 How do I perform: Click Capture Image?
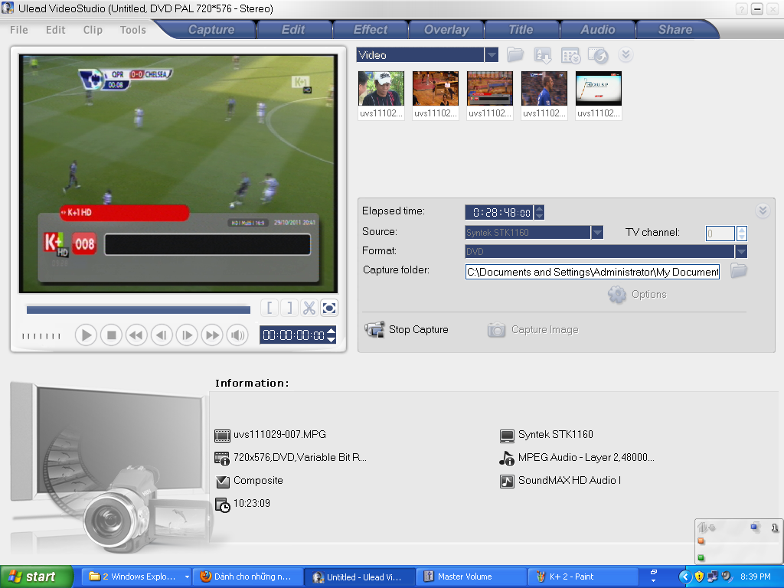click(x=533, y=329)
